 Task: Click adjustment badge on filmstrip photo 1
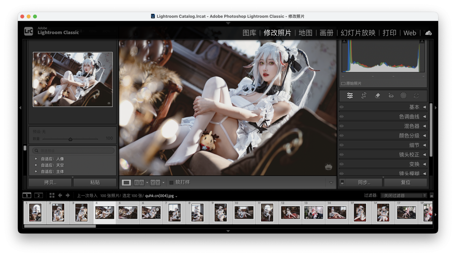click(x=38, y=218)
